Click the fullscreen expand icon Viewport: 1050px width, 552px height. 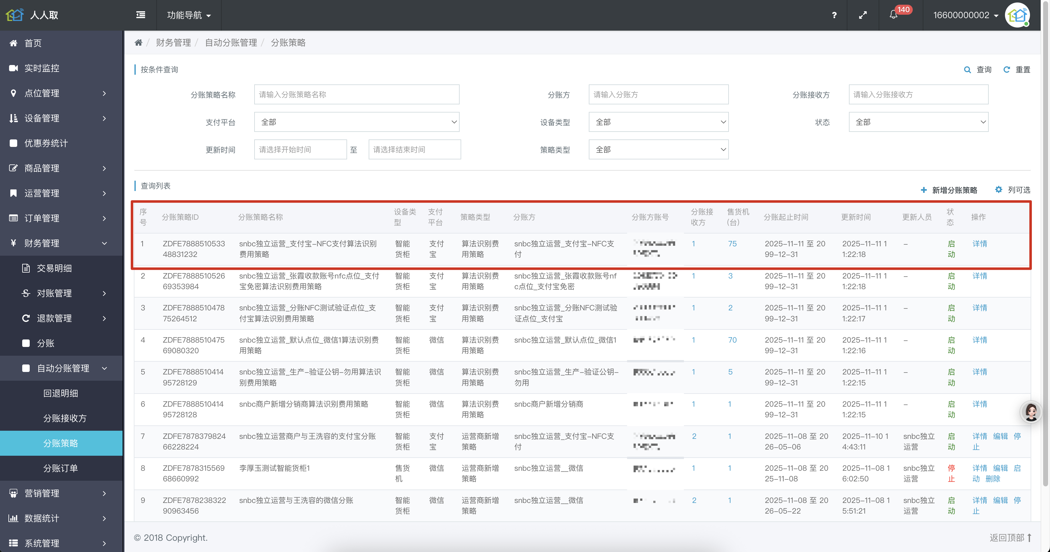(x=862, y=15)
